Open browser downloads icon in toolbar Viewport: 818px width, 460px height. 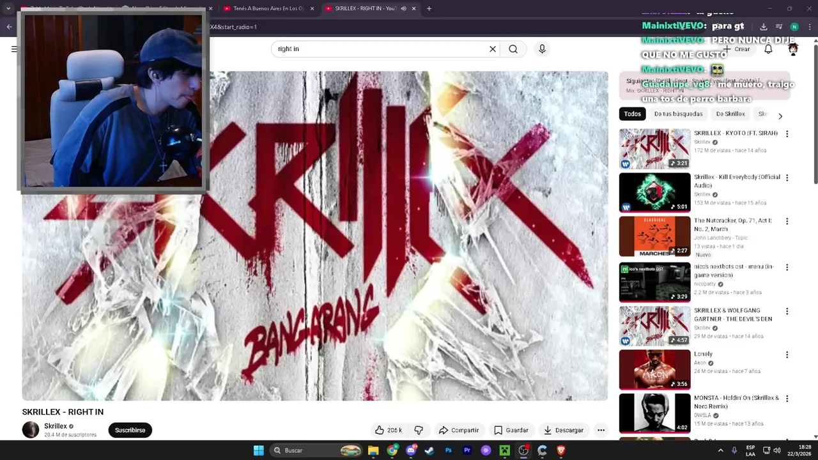(x=763, y=27)
